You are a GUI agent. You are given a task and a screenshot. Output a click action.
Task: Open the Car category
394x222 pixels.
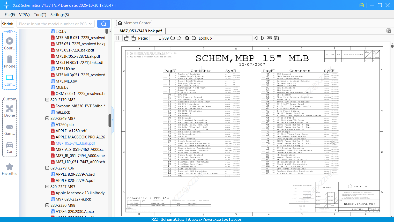coord(10,147)
